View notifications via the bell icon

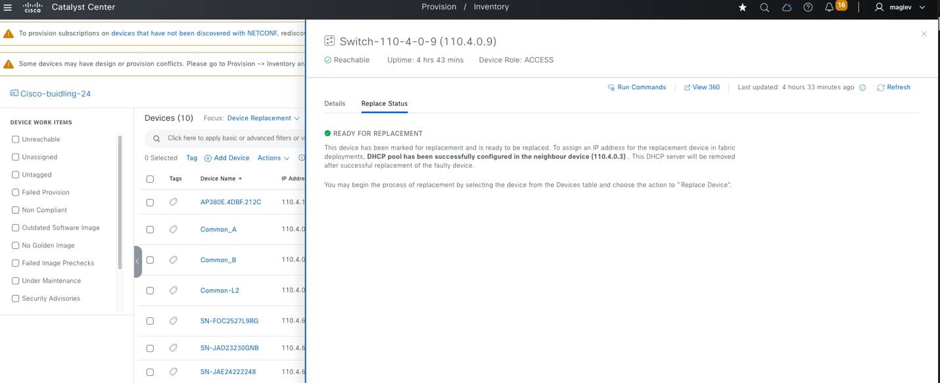pos(829,7)
